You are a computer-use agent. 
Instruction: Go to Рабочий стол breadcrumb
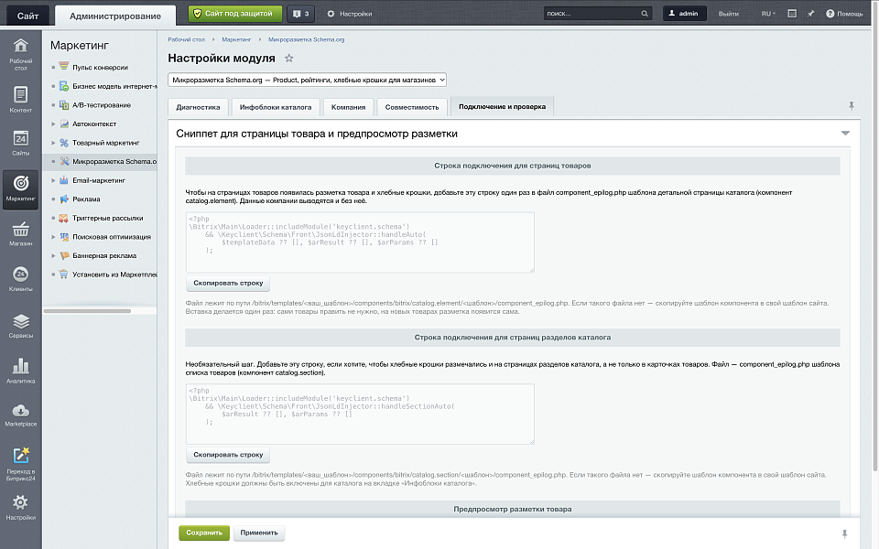click(x=186, y=39)
